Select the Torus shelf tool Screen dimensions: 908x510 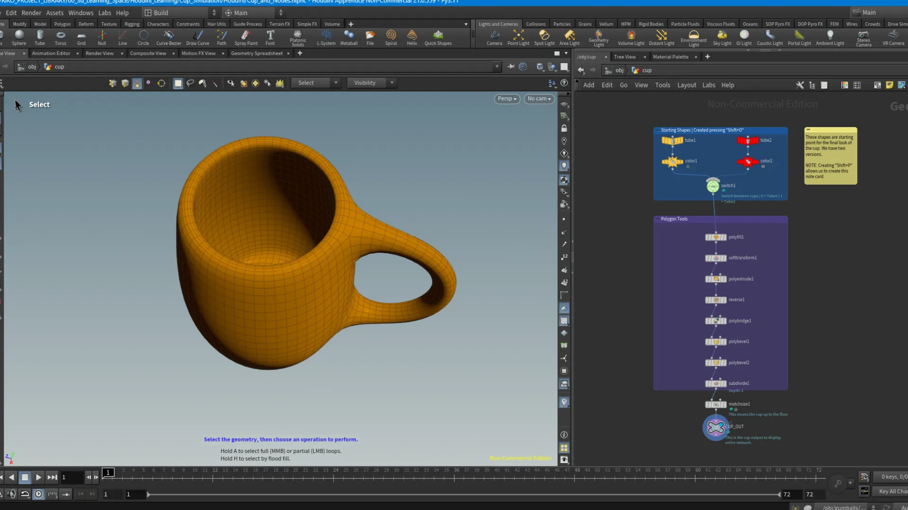click(61, 38)
